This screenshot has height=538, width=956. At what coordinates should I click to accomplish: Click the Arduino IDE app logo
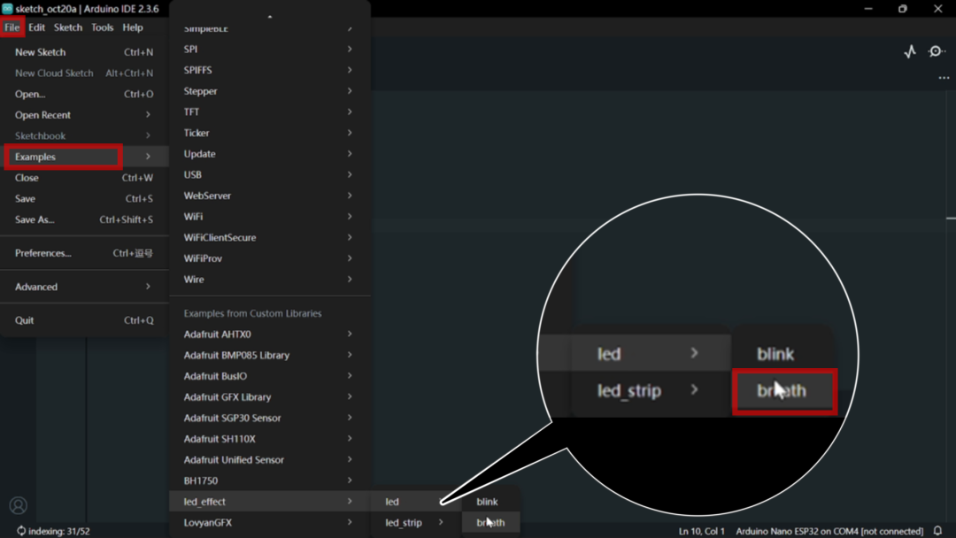(x=7, y=9)
